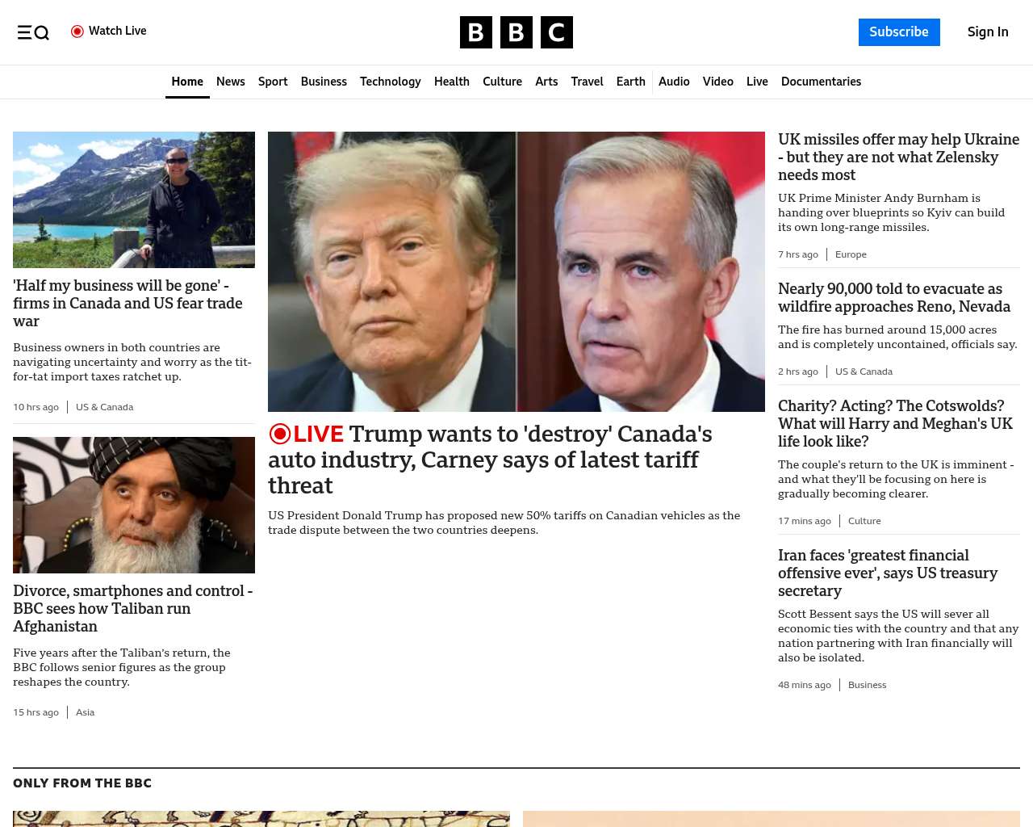This screenshot has height=827, width=1033.
Task: Click the Watch Live red circle icon
Action: tap(77, 31)
